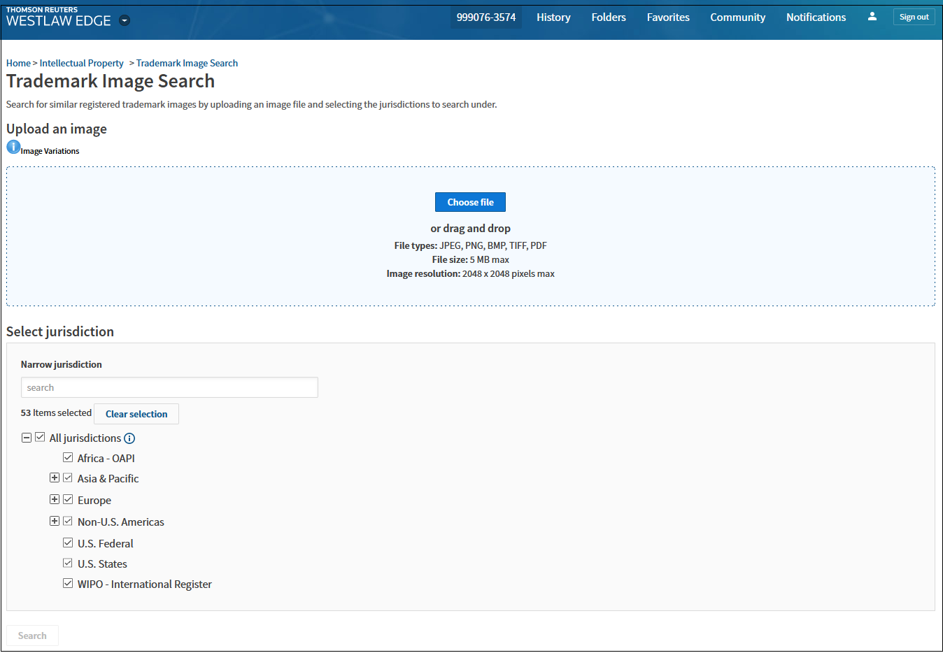Expand the Europe jurisdiction group
This screenshot has height=653, width=943.
pos(55,500)
